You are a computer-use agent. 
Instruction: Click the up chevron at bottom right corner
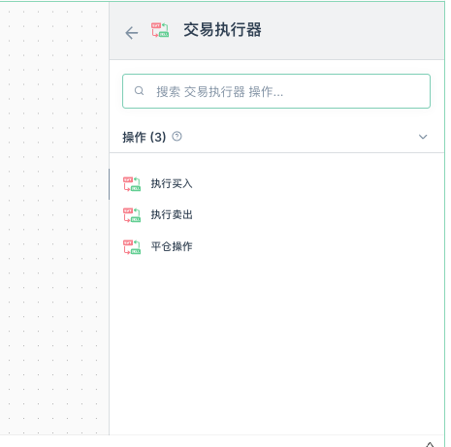click(x=430, y=444)
